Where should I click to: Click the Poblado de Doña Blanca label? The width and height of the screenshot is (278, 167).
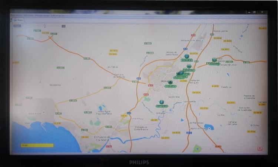coord(141,128)
